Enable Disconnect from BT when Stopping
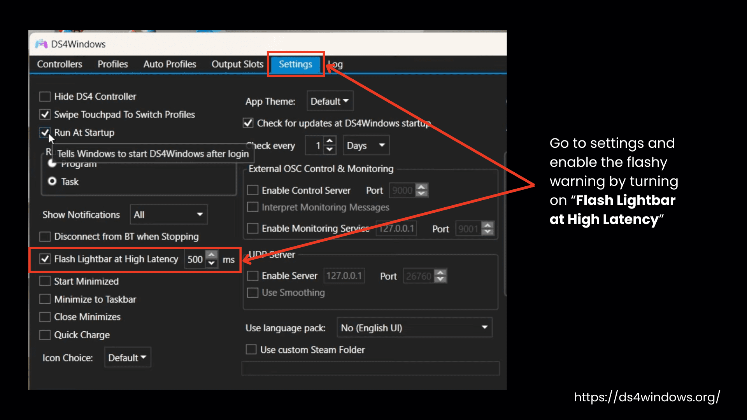 (x=45, y=236)
